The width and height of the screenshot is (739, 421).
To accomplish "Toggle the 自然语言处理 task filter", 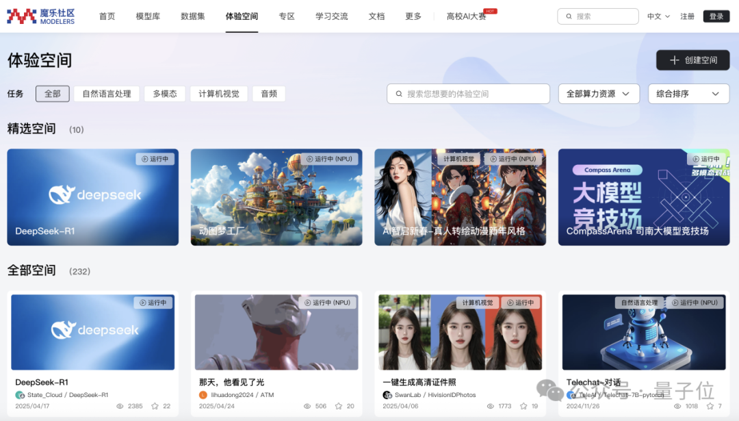I will pos(106,94).
